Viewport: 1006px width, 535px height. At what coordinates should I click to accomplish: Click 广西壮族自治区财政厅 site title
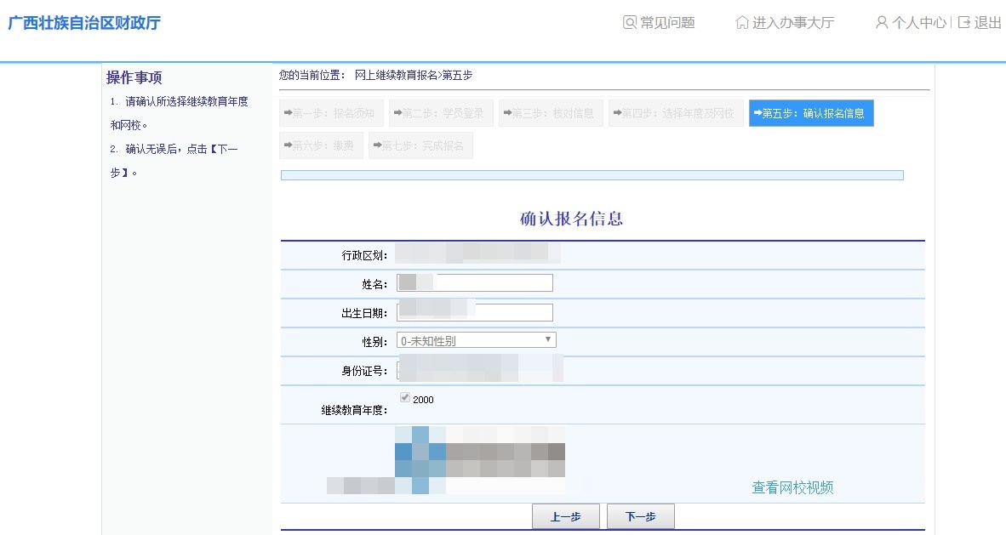point(84,23)
